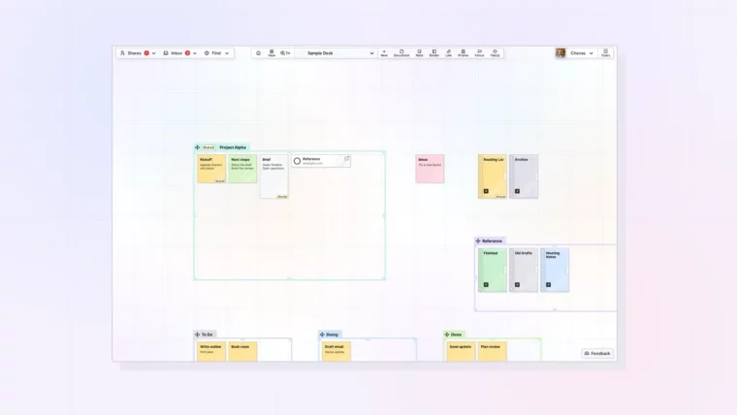This screenshot has width=737, height=415.
Task: Open the Next steps green note
Action: 242,169
